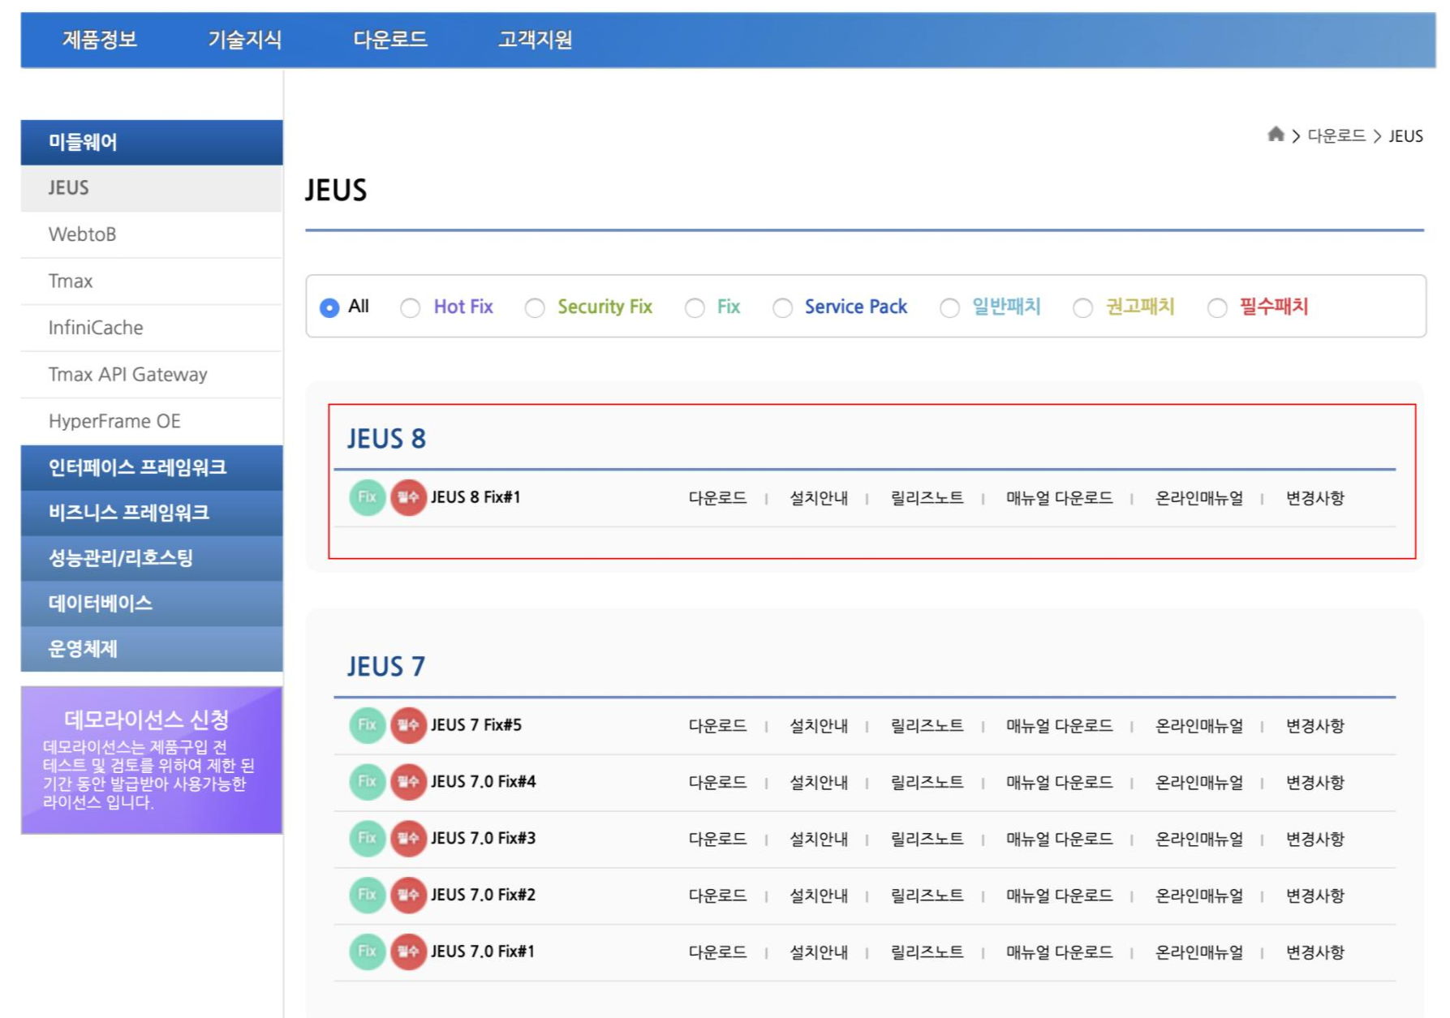View 변경사항 for JEUS 8 Fix#1

coord(1315,498)
